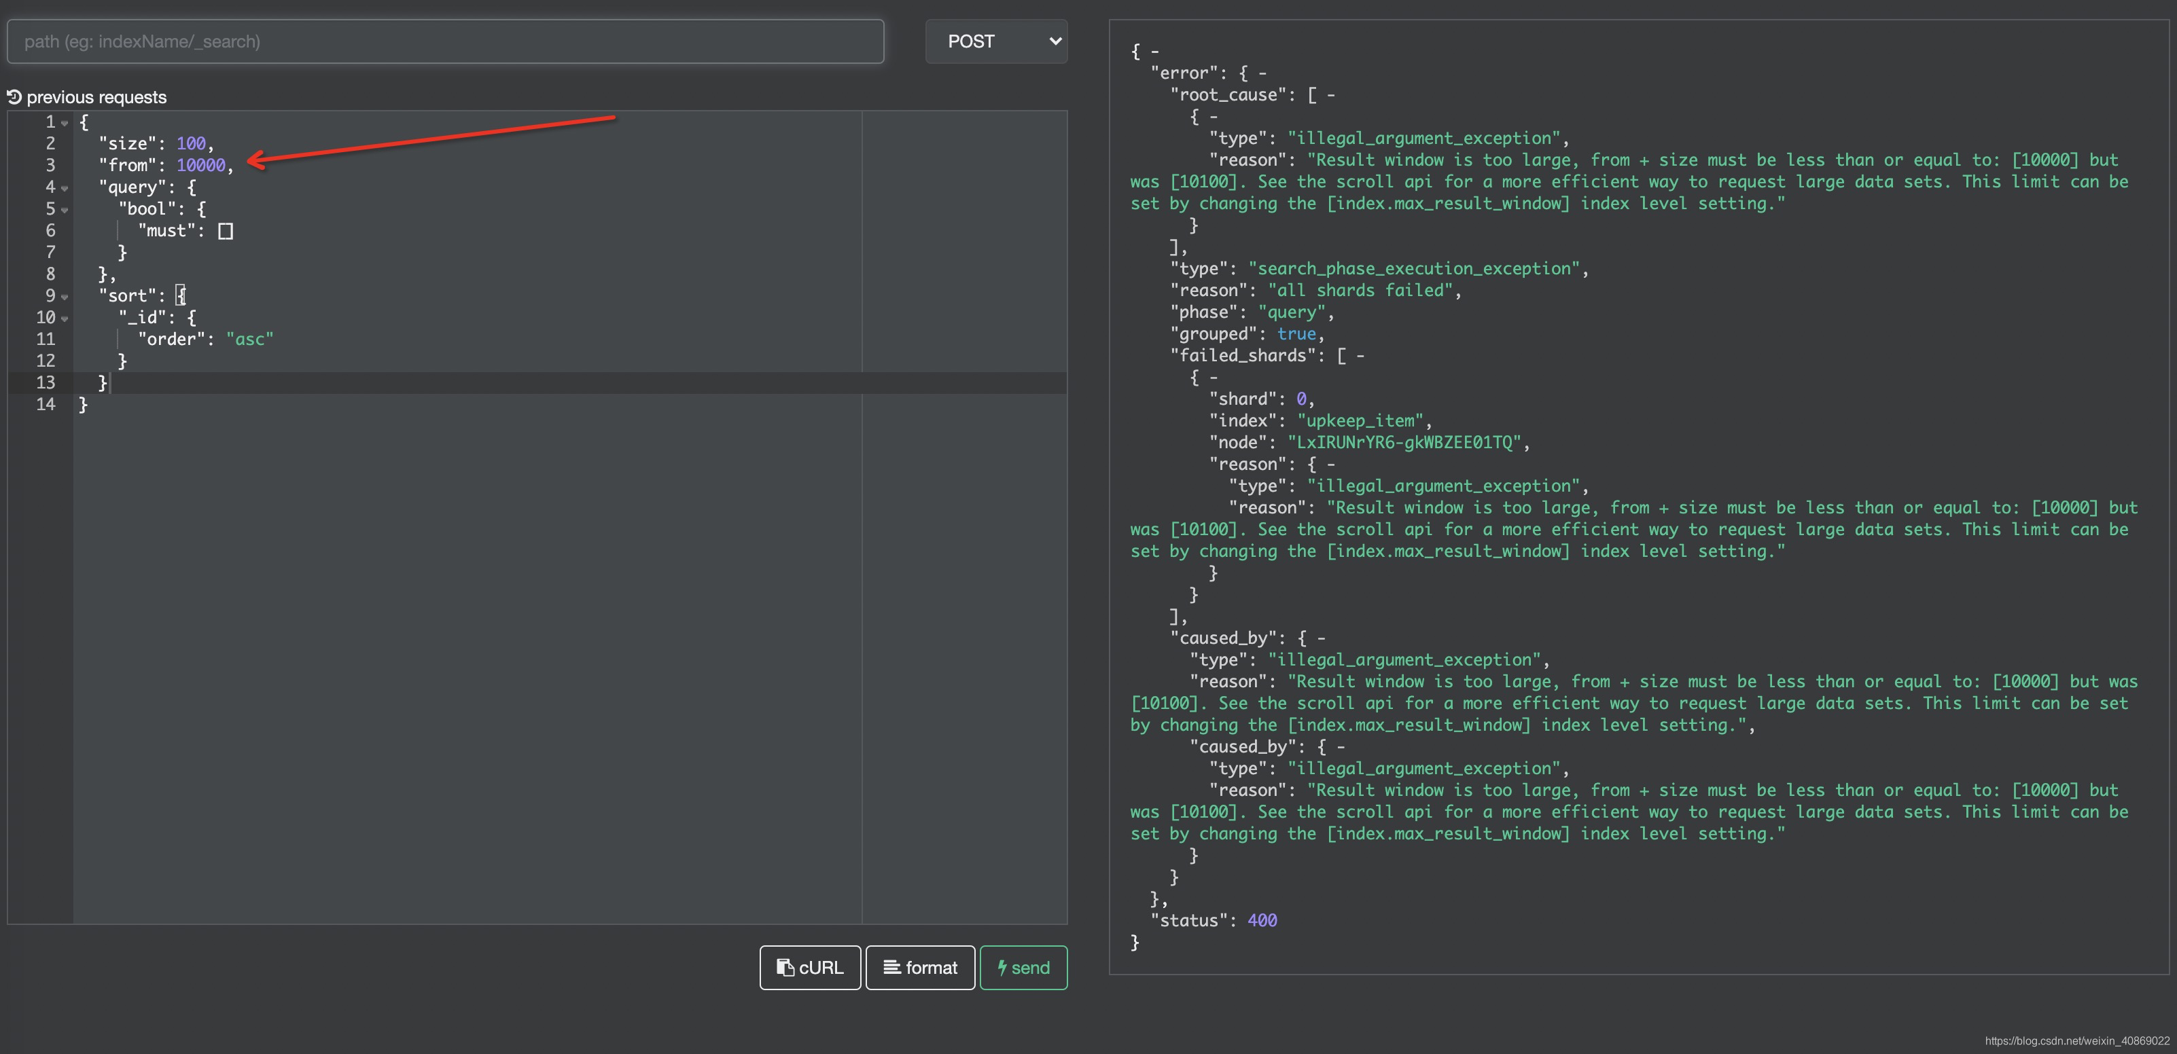Image resolution: width=2177 pixels, height=1054 pixels.
Task: Click the from value 10000 in editor
Action: click(201, 166)
